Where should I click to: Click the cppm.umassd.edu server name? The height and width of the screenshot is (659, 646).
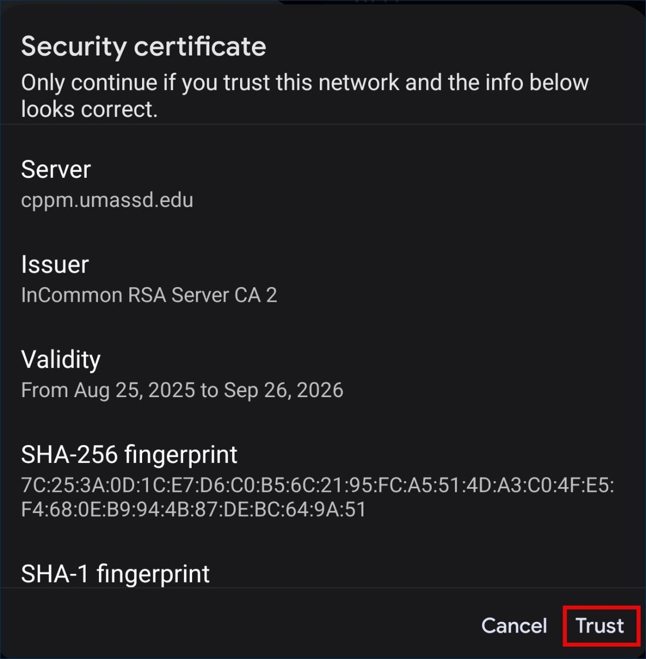point(107,200)
